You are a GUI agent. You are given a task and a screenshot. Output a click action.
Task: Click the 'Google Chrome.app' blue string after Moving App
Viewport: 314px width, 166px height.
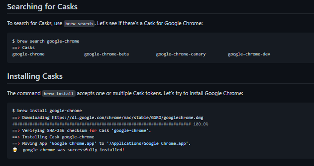click(73, 143)
